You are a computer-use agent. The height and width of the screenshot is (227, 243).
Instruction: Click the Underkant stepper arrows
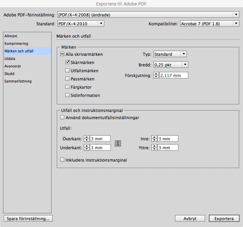pos(86,148)
